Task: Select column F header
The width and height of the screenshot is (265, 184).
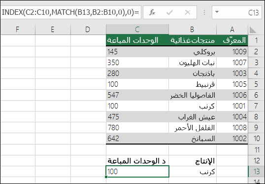Action: coord(18,30)
